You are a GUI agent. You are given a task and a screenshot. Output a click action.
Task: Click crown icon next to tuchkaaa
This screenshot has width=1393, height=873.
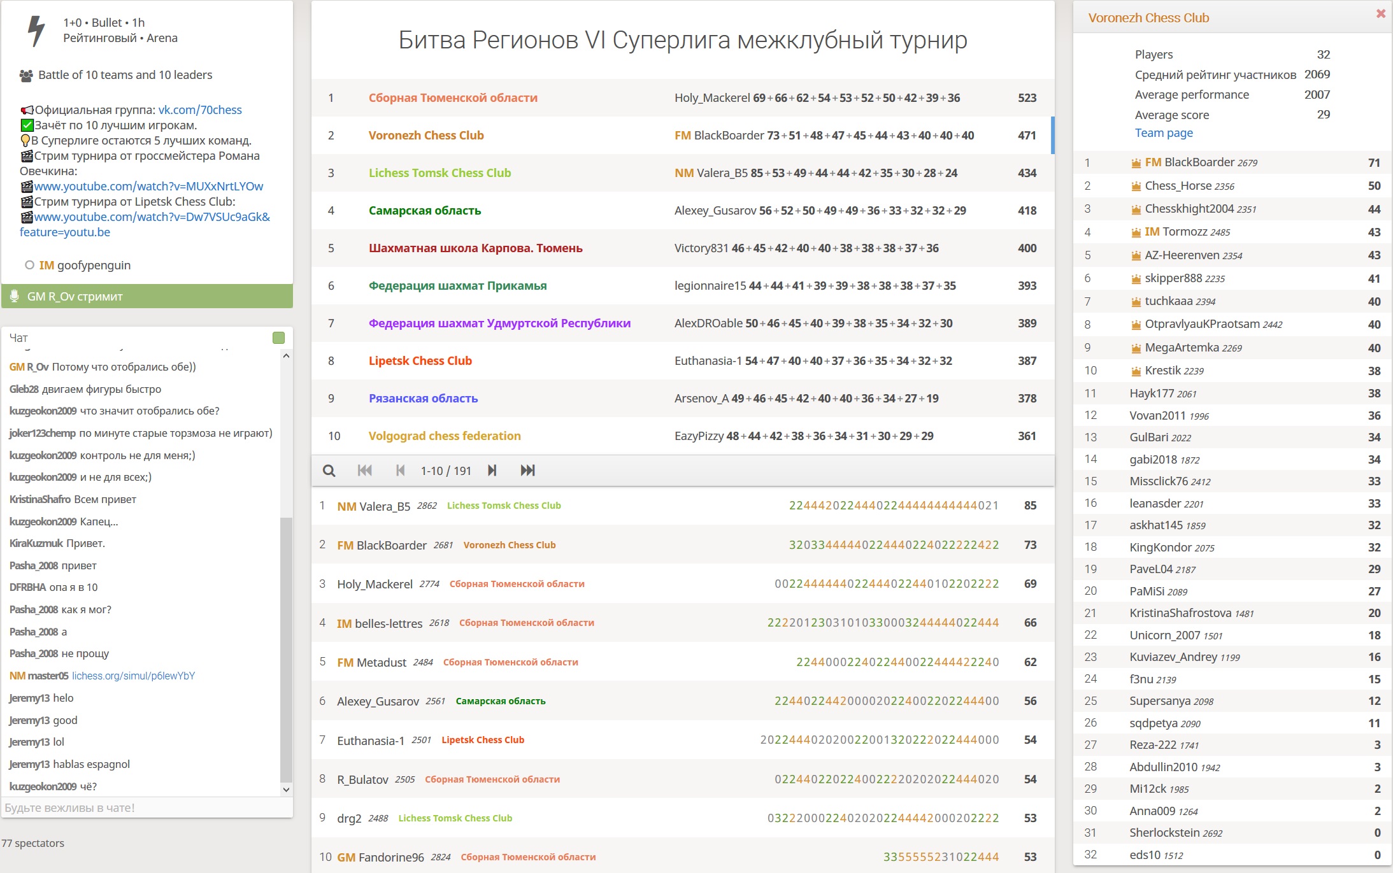click(1136, 302)
